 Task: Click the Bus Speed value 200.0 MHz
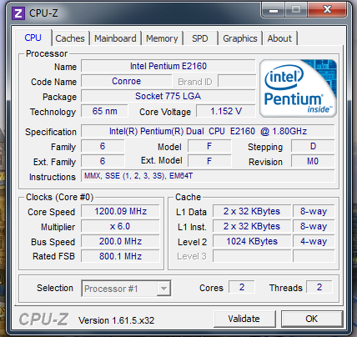[120, 241]
